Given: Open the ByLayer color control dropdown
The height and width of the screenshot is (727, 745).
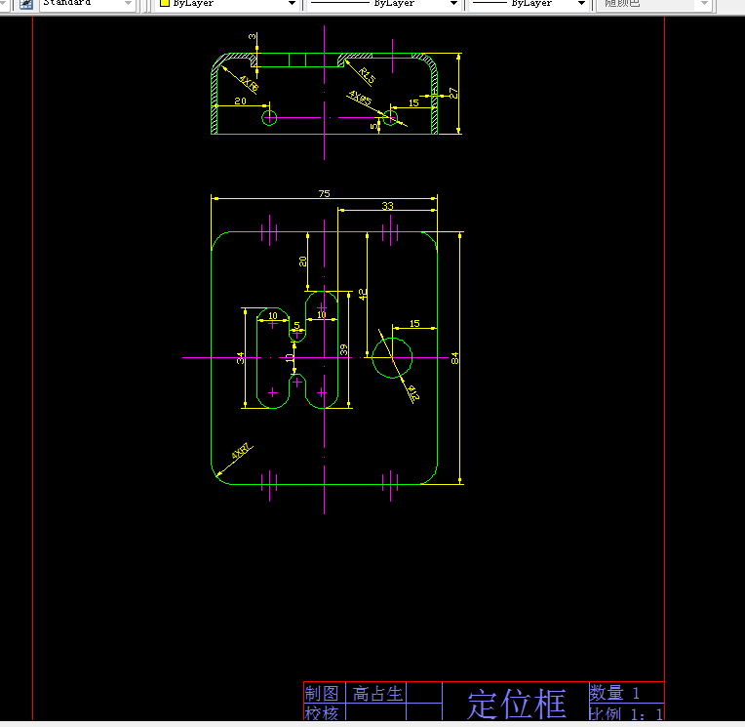Looking at the screenshot, I should 227,4.
